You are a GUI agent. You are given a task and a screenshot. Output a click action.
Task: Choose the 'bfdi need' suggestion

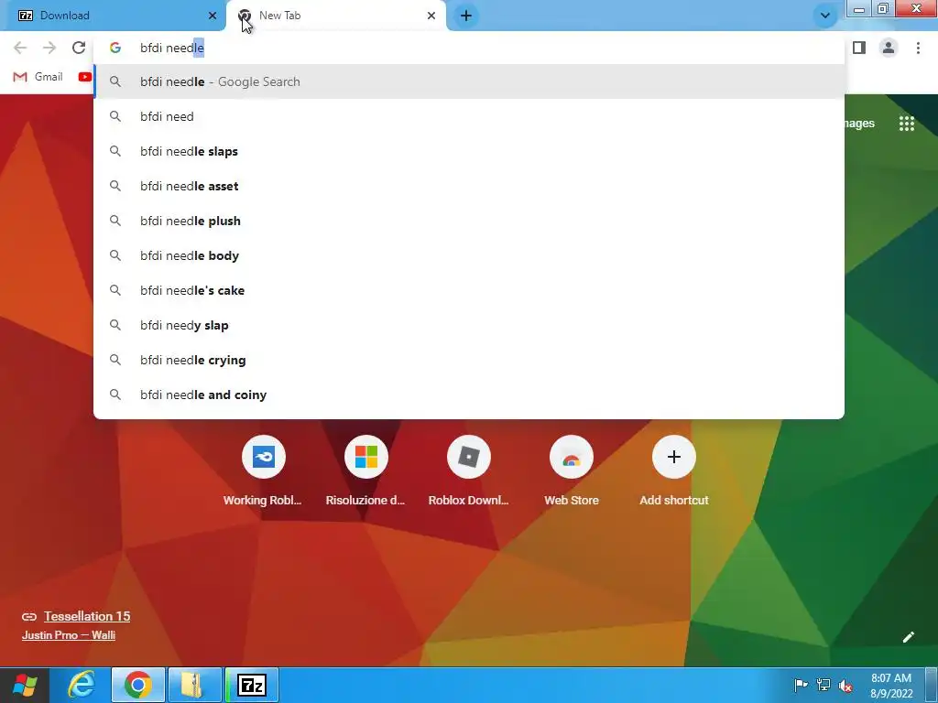[x=469, y=116]
